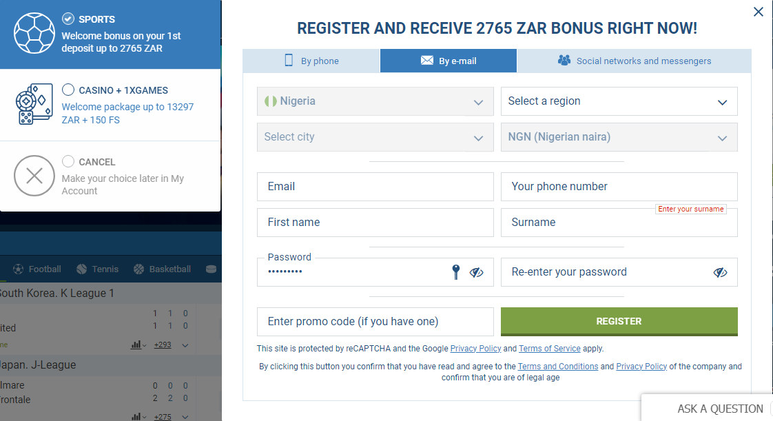Open the Basketball sport icon in the nav bar
This screenshot has width=773, height=421.
pyautogui.click(x=139, y=269)
